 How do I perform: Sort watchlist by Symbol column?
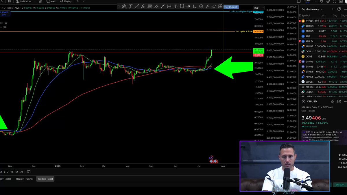[x=305, y=16]
